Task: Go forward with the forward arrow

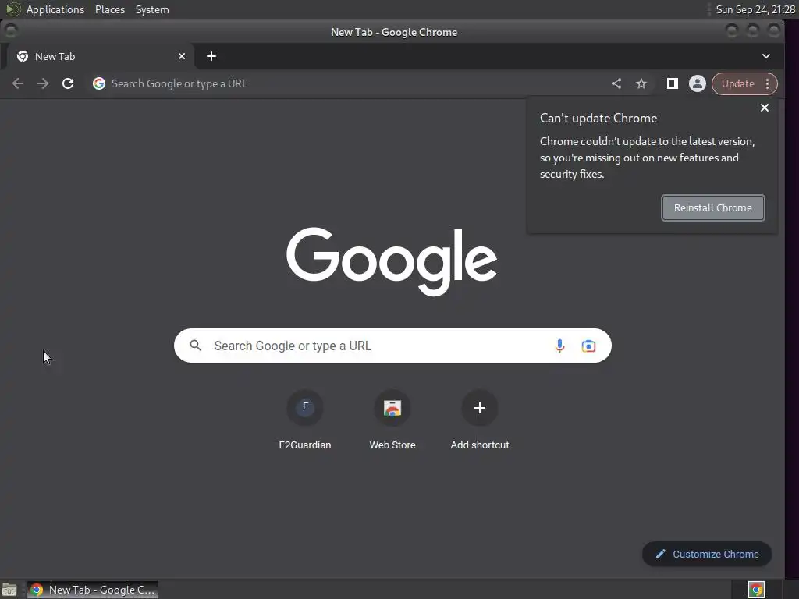Action: coord(43,83)
